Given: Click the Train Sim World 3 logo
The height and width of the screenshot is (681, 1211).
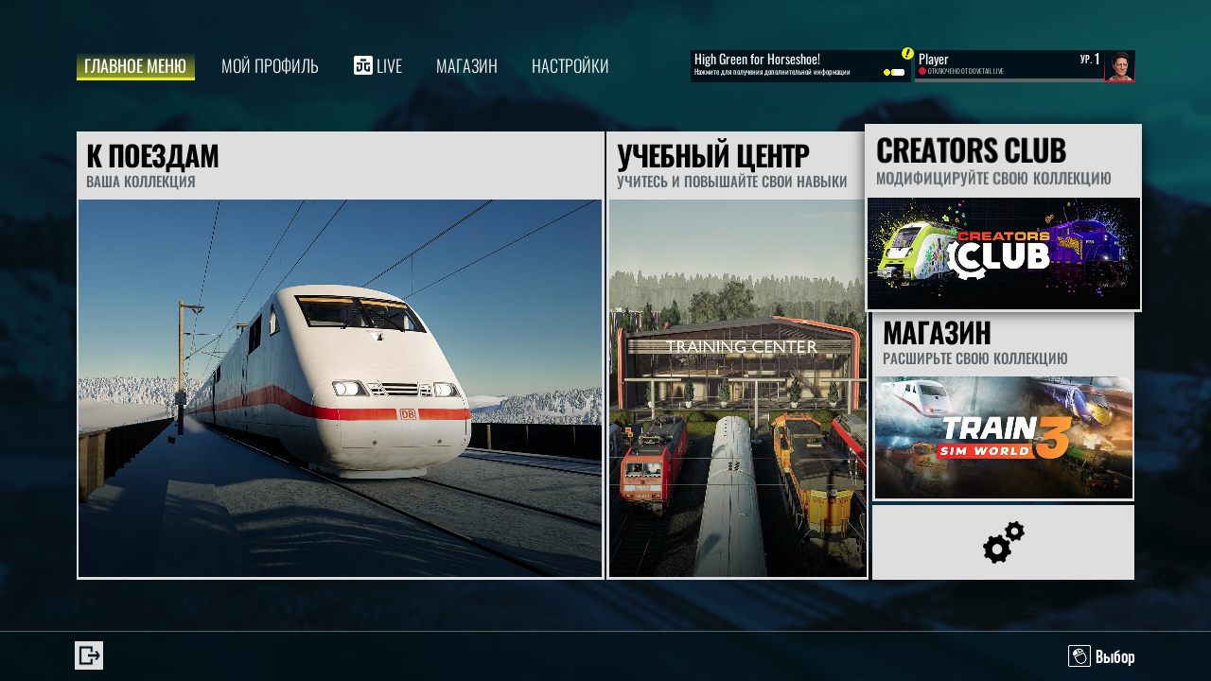Looking at the screenshot, I should [x=1003, y=437].
